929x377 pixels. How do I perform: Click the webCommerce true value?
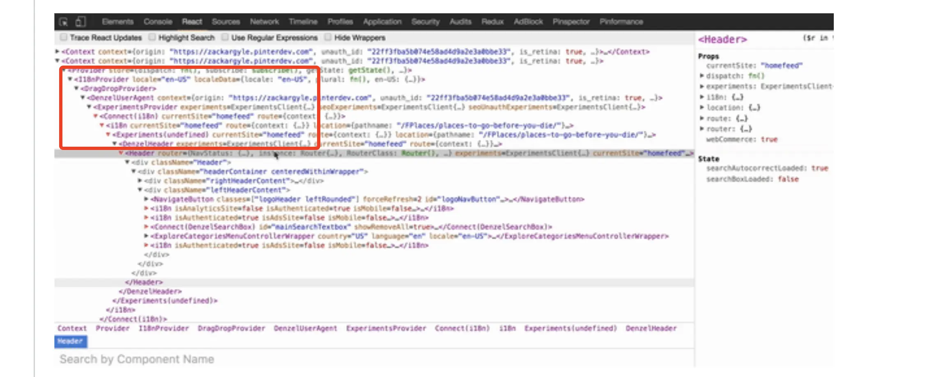769,139
